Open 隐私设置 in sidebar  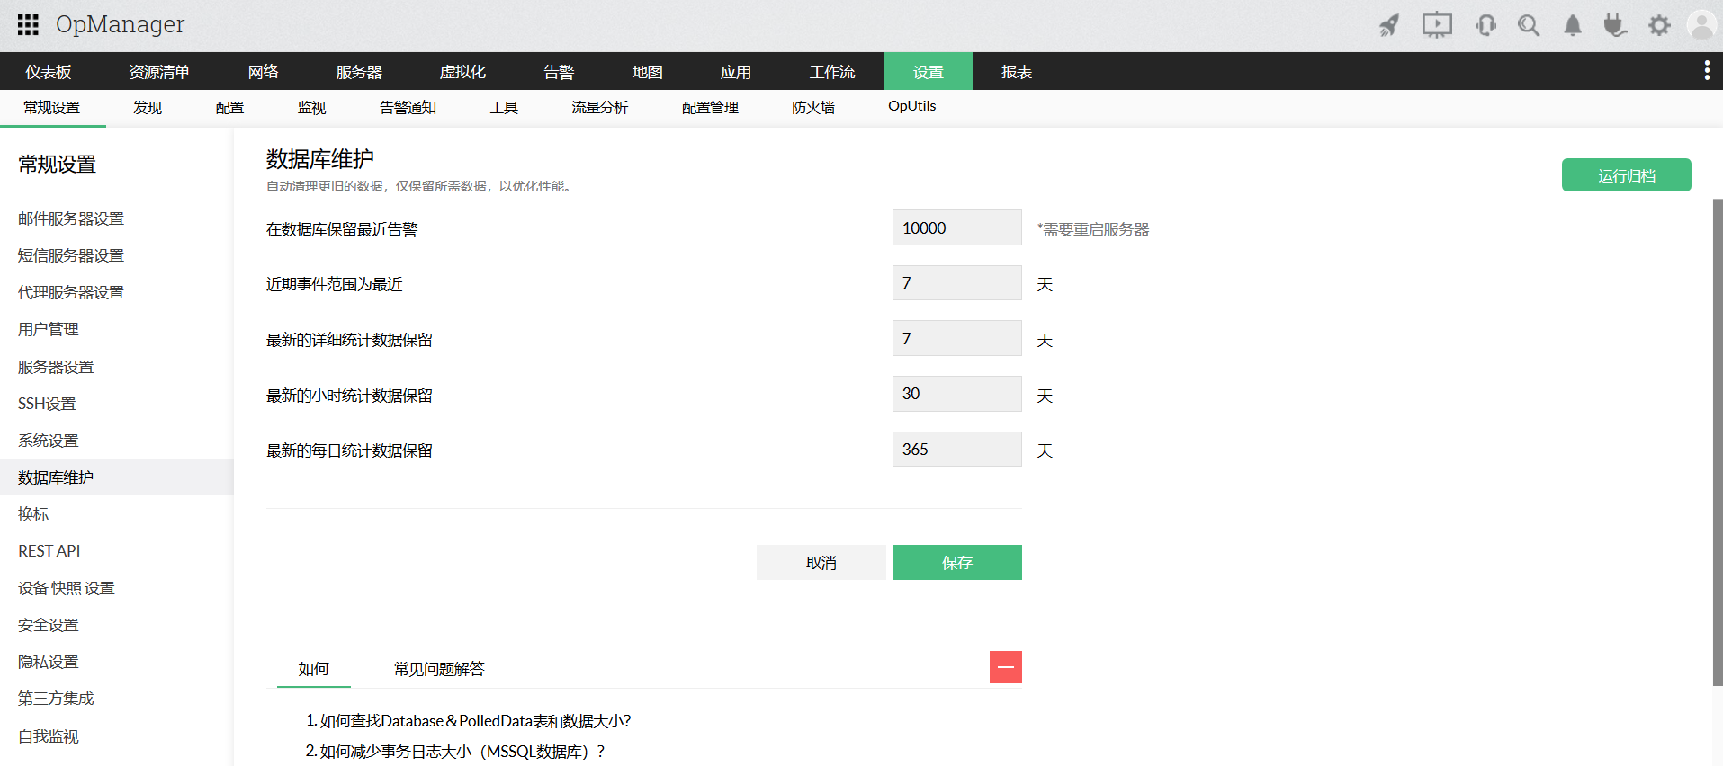49,662
